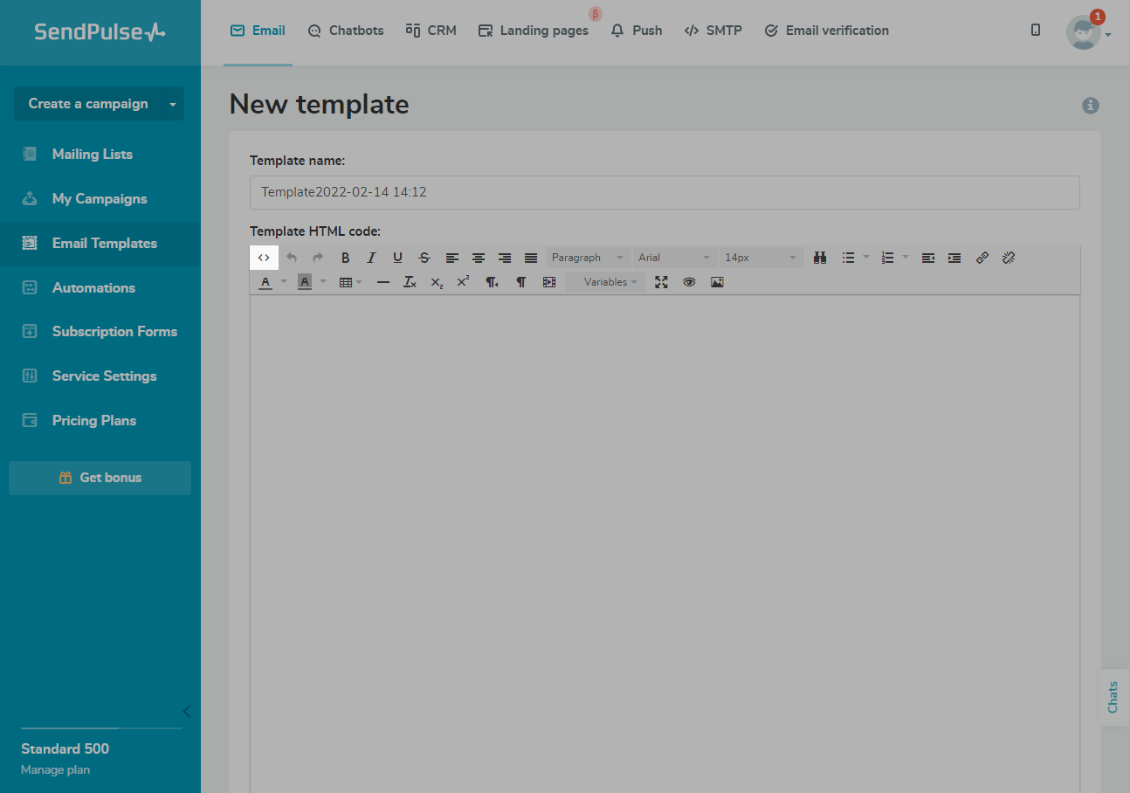The height and width of the screenshot is (793, 1130).
Task: Insert an image into the template
Action: tap(717, 282)
